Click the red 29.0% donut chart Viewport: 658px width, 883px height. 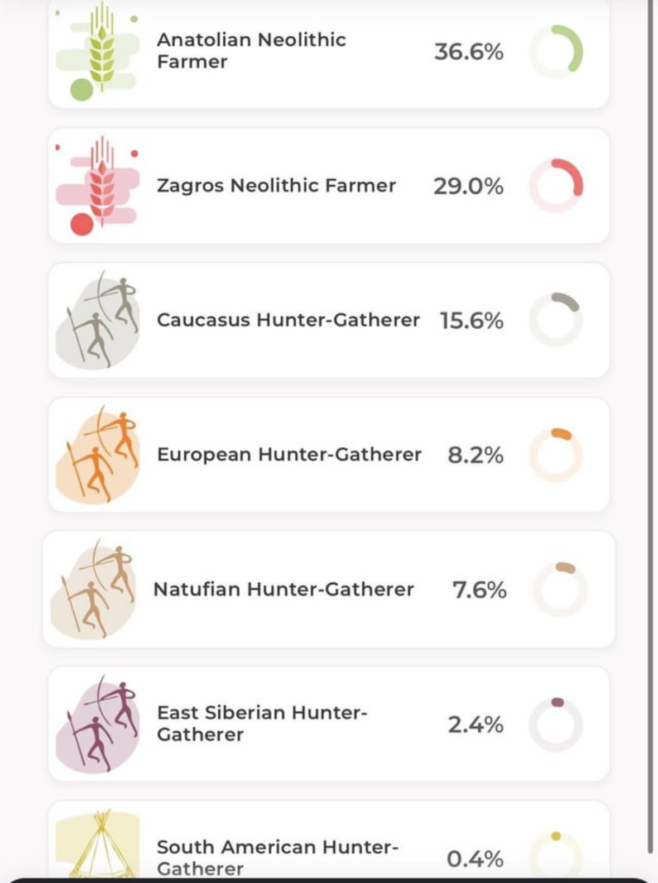(x=556, y=185)
